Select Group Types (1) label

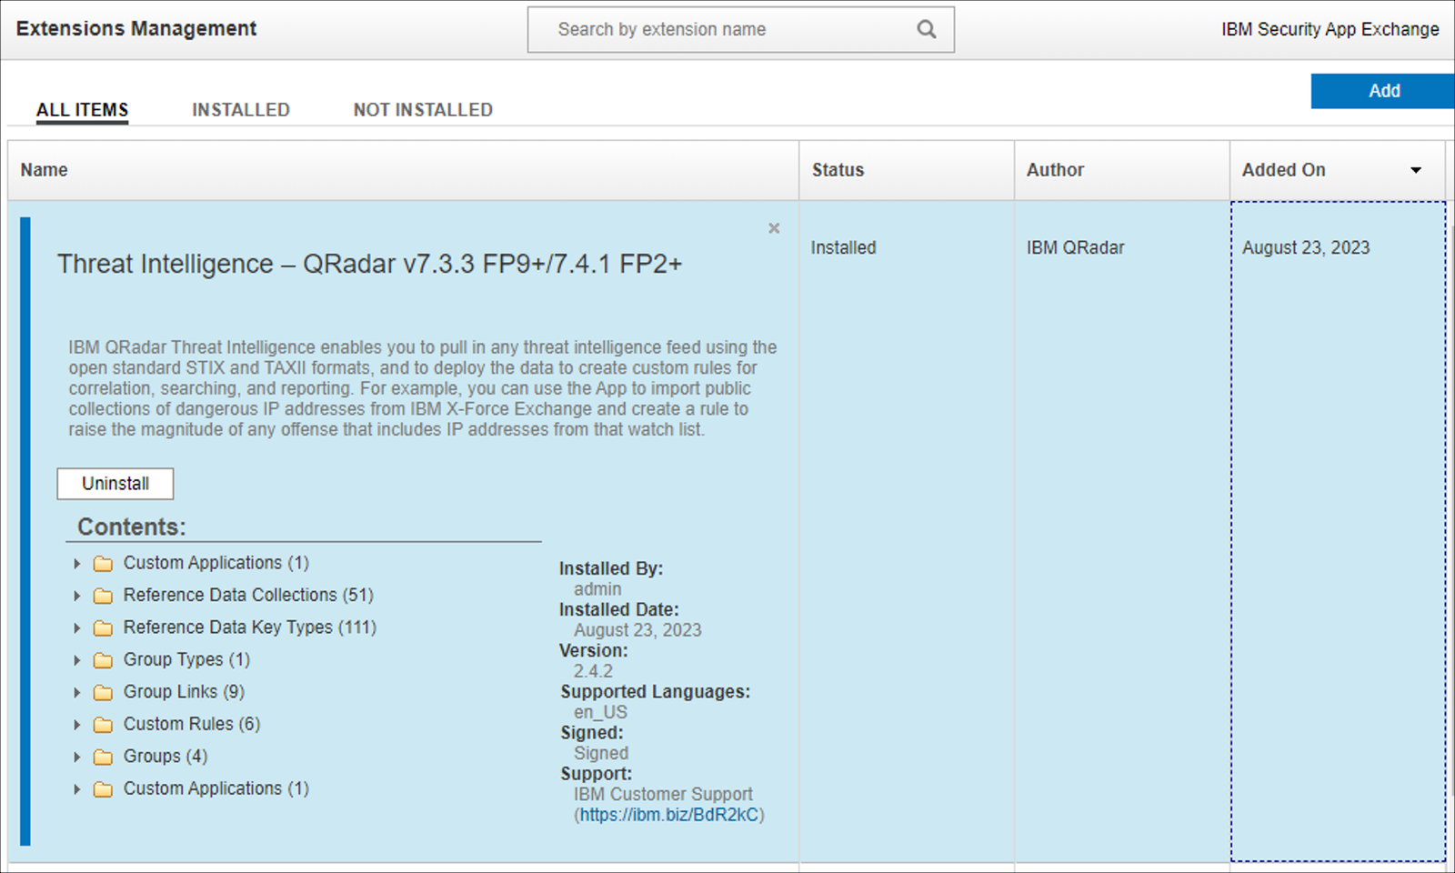tap(186, 659)
